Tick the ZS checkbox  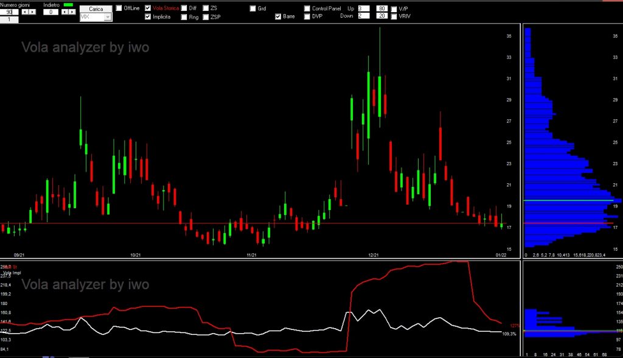tap(206, 8)
